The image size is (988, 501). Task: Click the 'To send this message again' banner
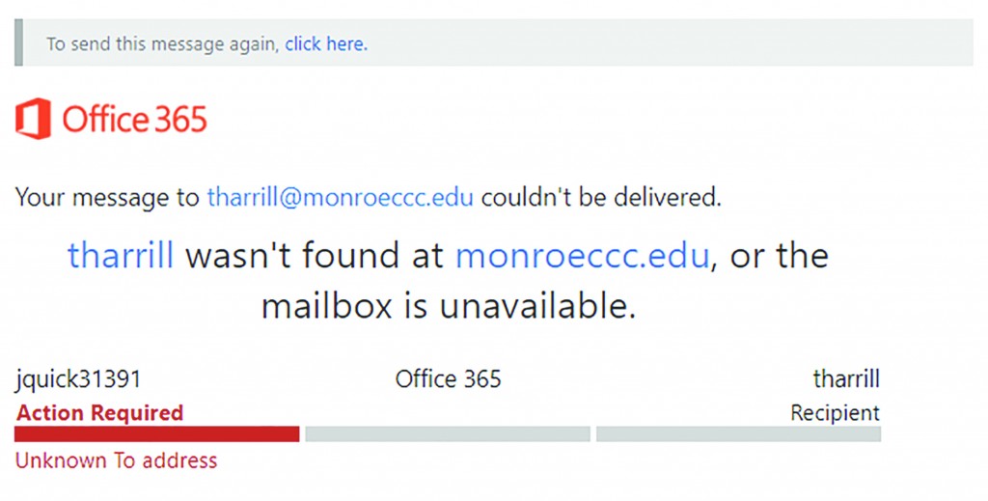pyautogui.click(x=494, y=42)
